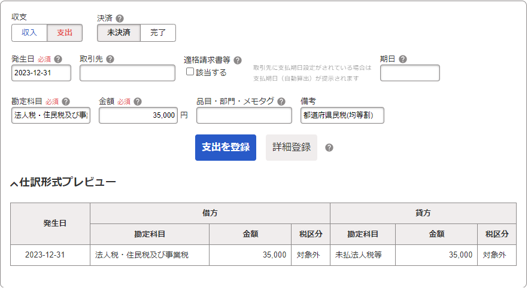Click 借方 column header
Viewport: 528px width, 288px height.
210,213
